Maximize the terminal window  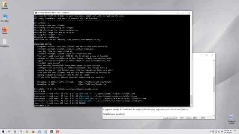[183, 13]
